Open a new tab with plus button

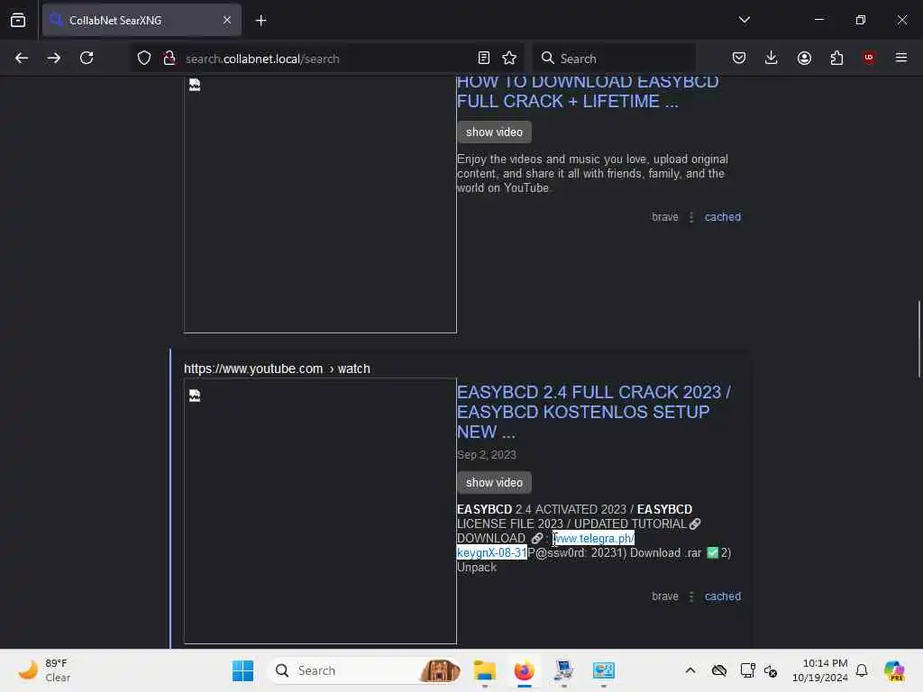[260, 21]
